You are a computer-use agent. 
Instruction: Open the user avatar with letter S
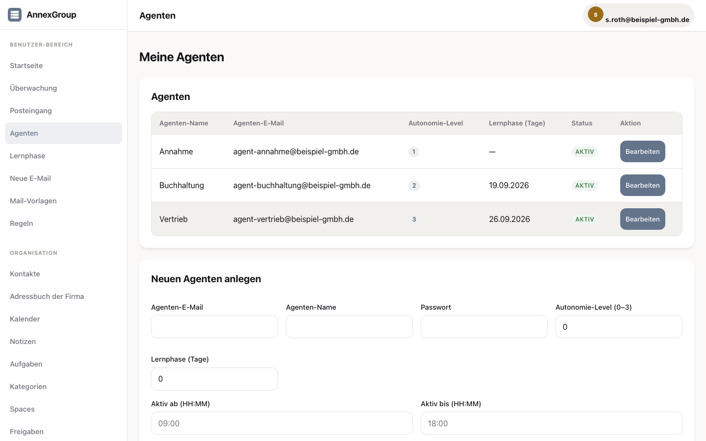point(595,15)
